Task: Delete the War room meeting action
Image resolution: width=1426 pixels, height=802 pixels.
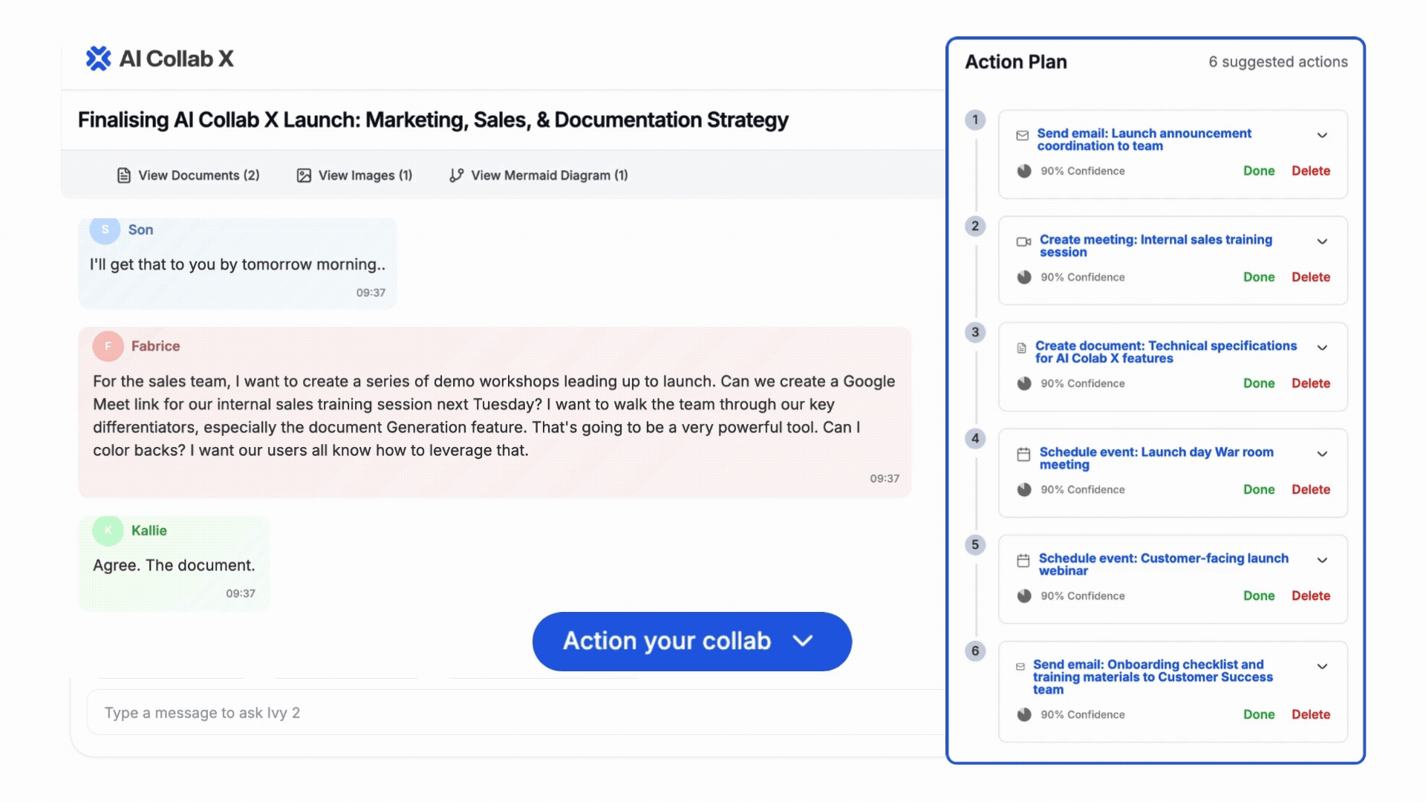Action: coord(1310,489)
